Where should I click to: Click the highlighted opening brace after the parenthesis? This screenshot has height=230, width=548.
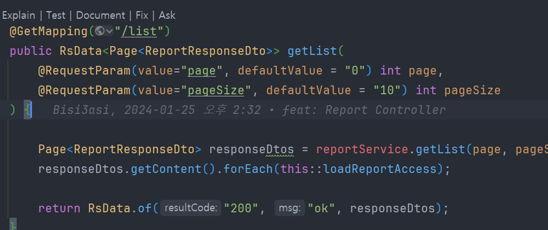(27, 110)
